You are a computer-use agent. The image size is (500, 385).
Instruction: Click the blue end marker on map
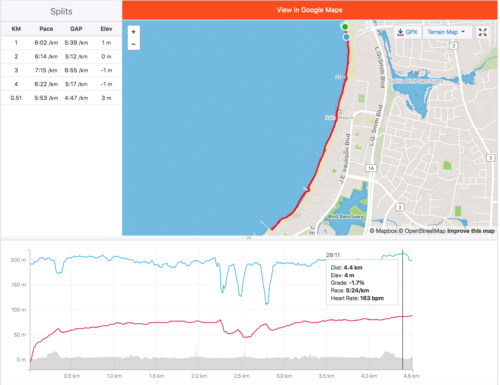(x=346, y=37)
